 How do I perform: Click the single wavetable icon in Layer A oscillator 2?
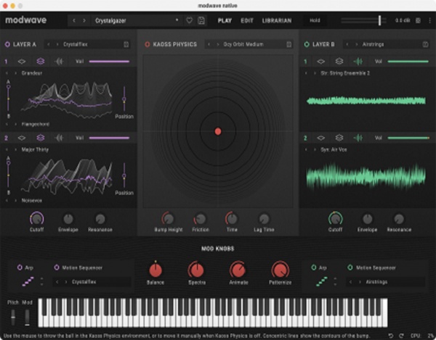click(x=22, y=138)
